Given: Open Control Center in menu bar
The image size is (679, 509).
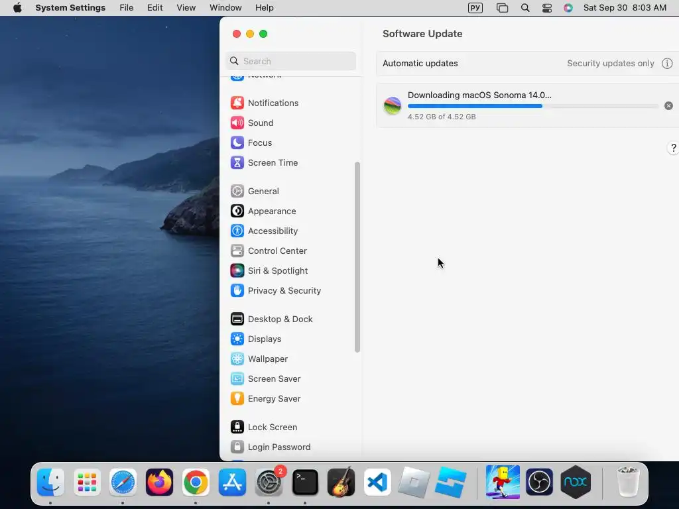Looking at the screenshot, I should 547,8.
